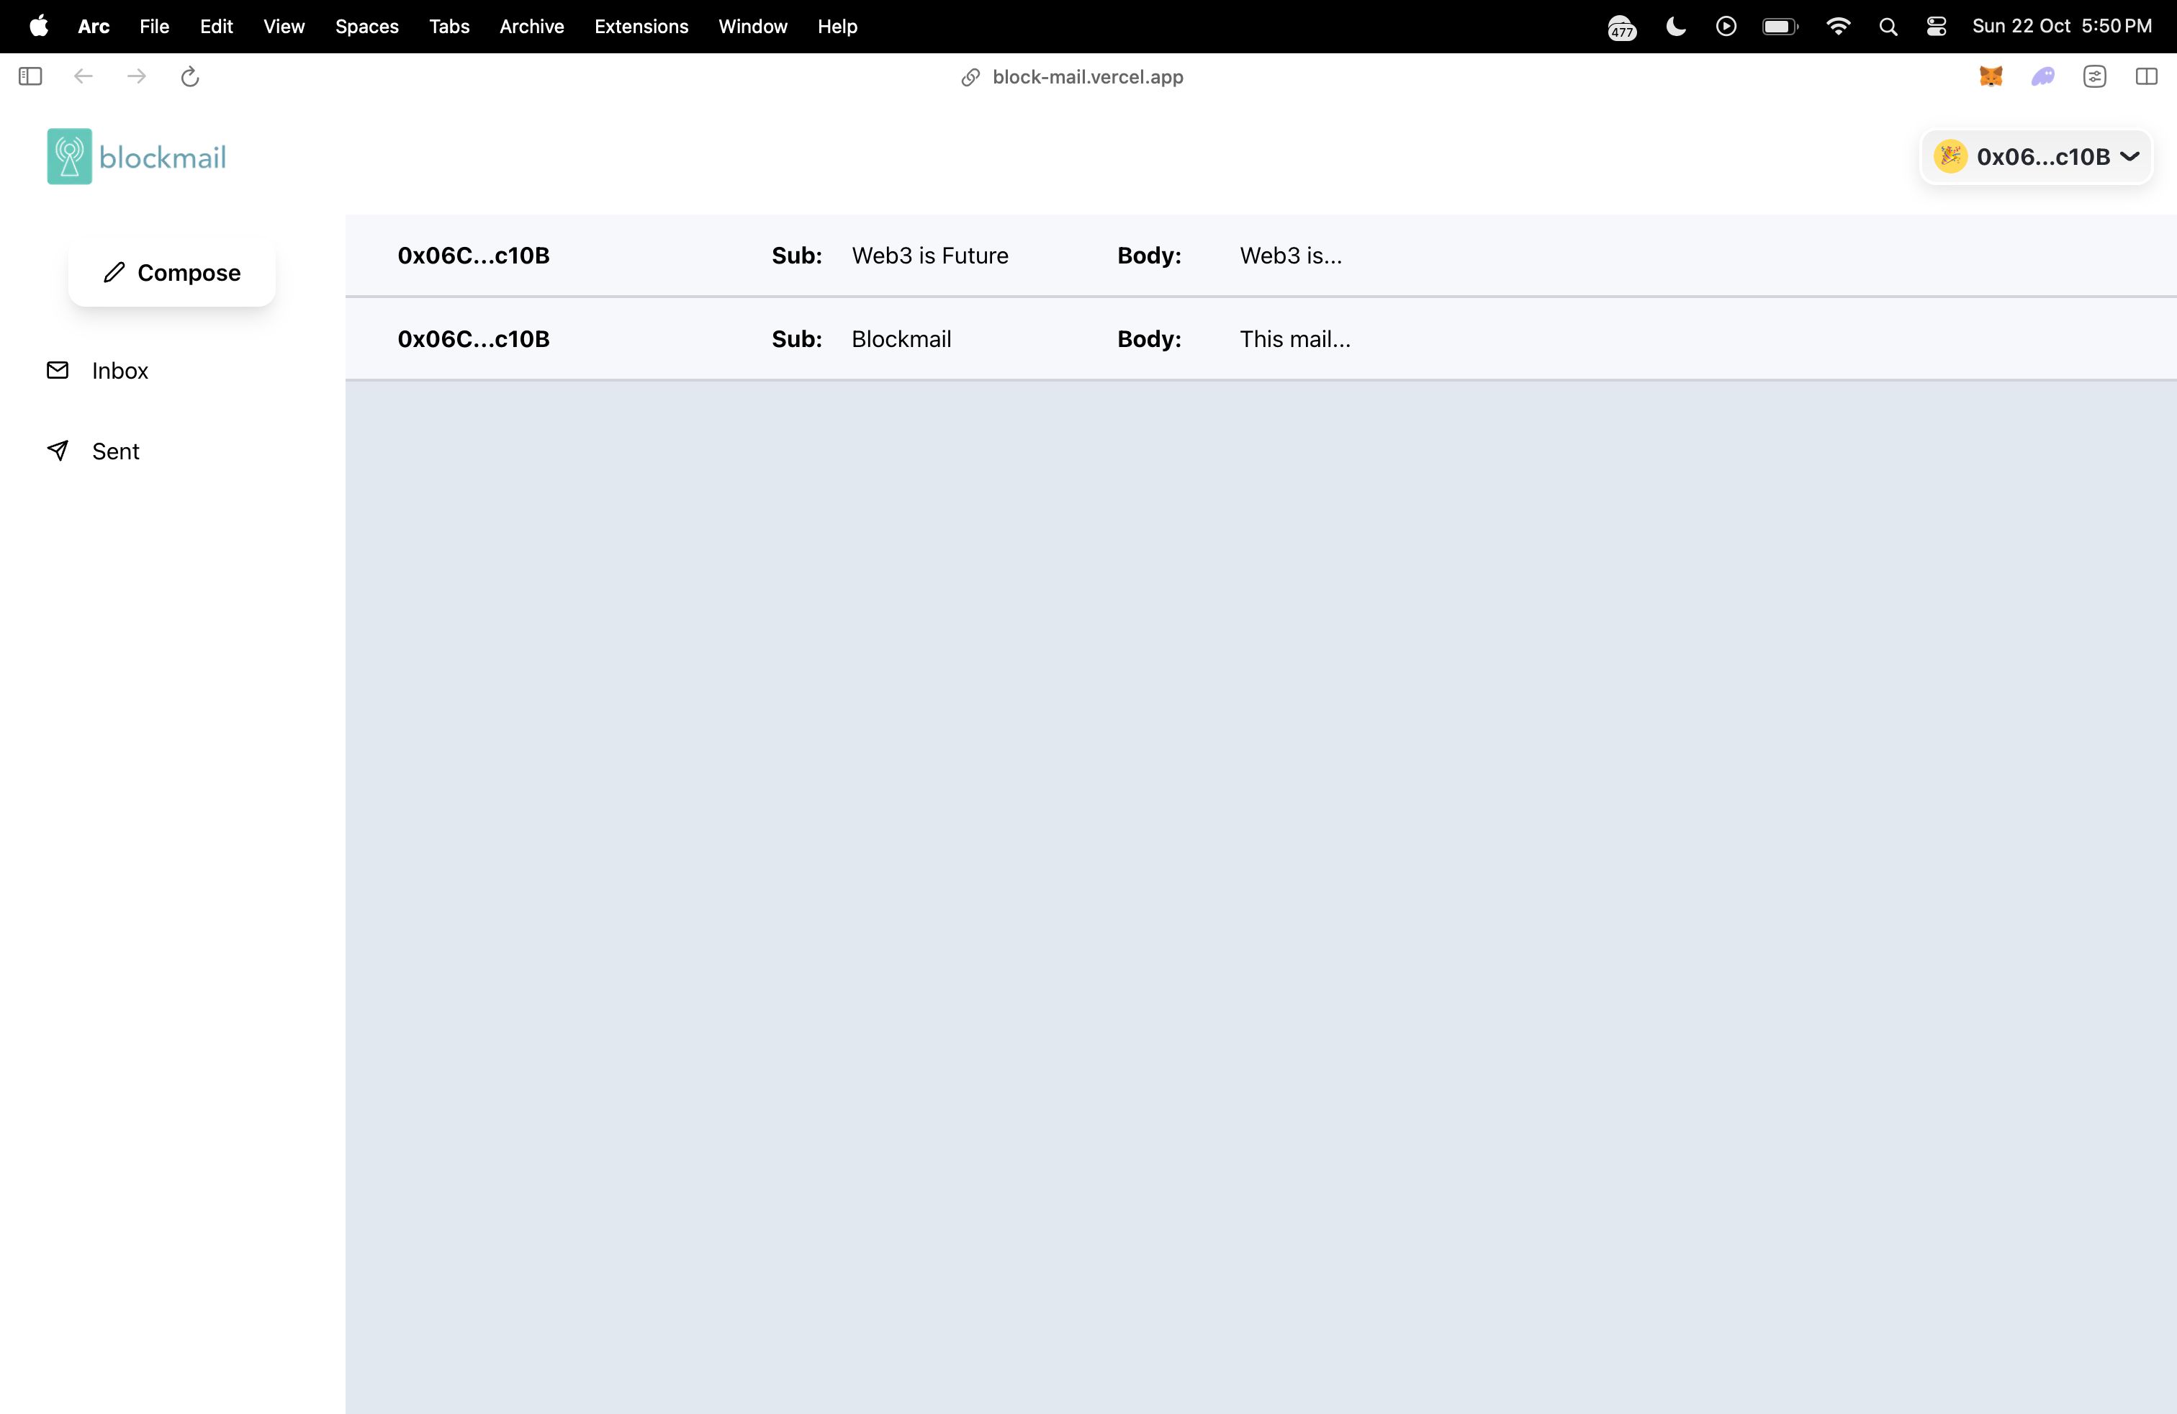Viewport: 2177px width, 1414px height.
Task: Click the block-mail.vercel.app URL bar
Action: (1088, 77)
